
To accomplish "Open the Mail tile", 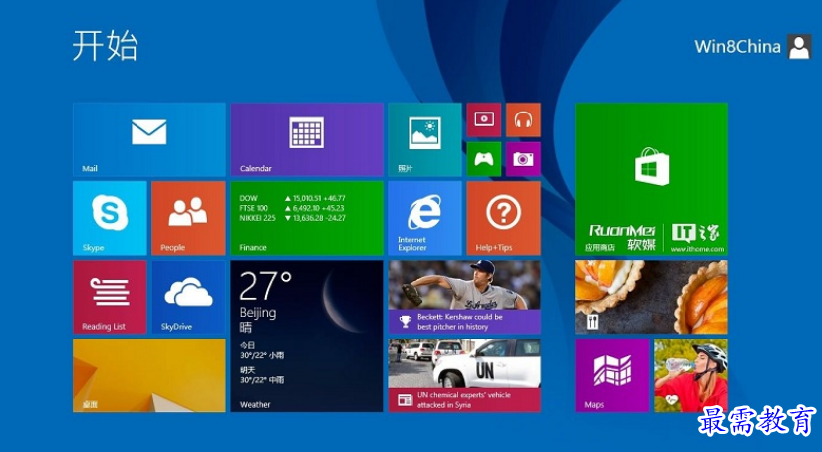I will click(x=149, y=139).
